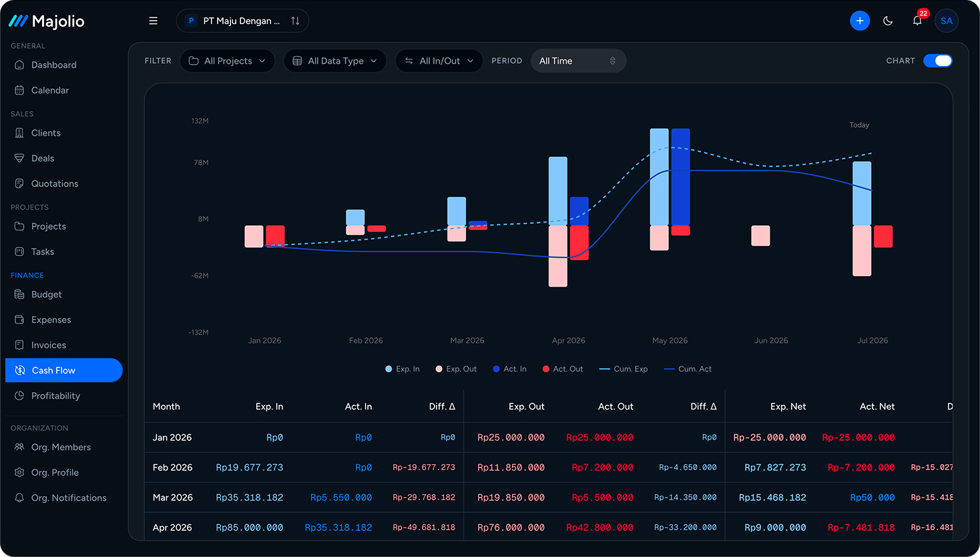The width and height of the screenshot is (980, 557).
Task: Click the Profitability pie chart icon
Action: coord(19,396)
